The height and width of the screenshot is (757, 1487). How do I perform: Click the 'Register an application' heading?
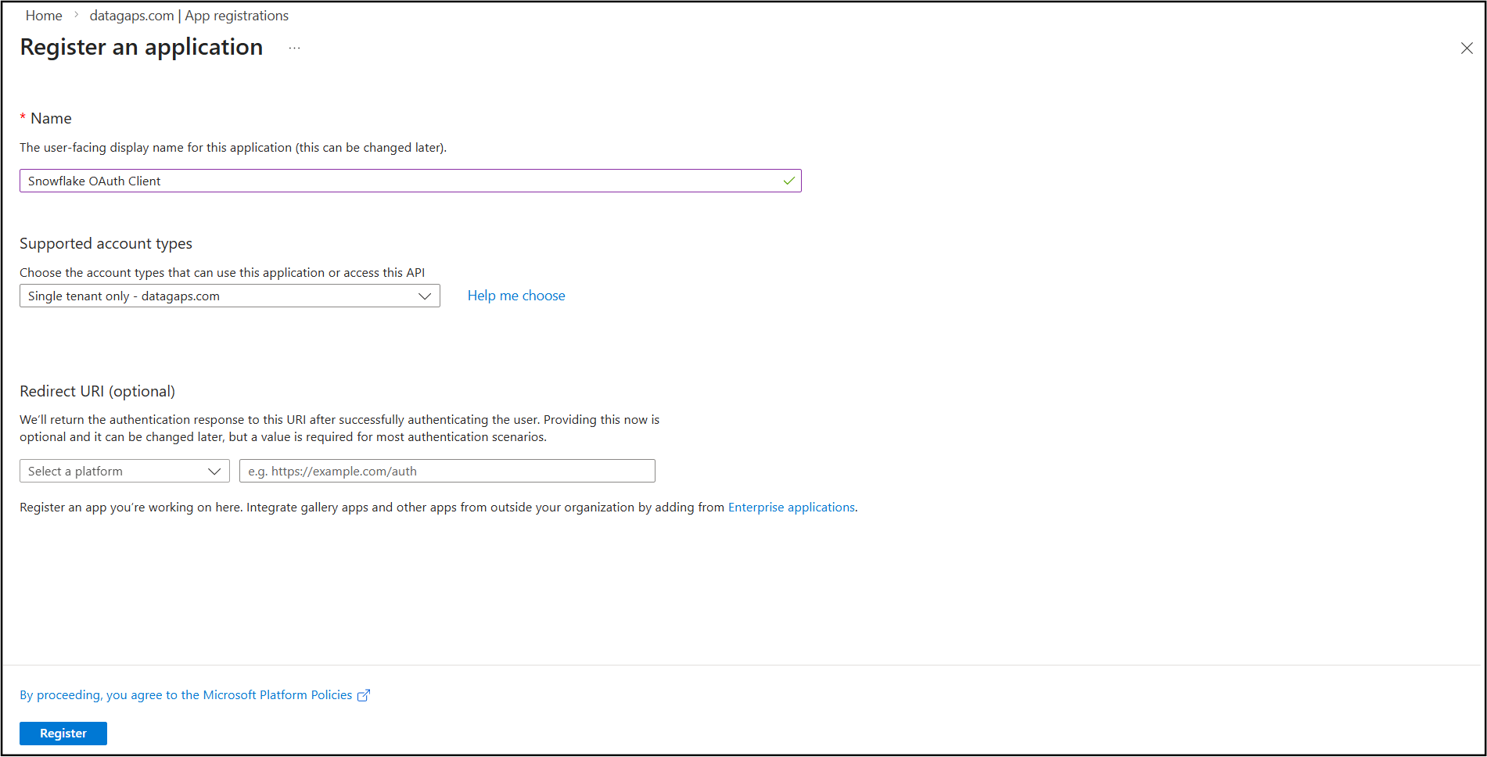(142, 47)
